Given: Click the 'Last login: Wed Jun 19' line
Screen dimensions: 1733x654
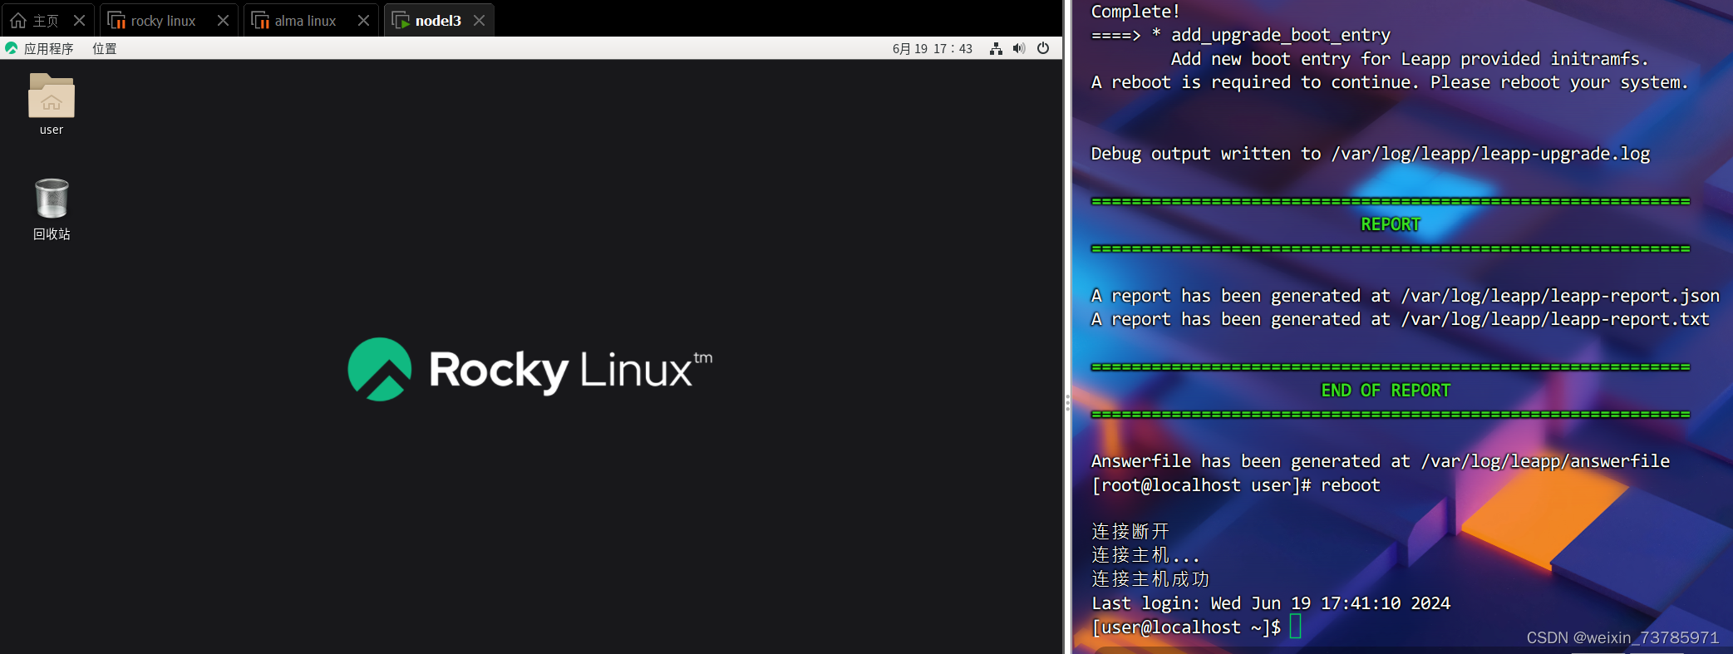Looking at the screenshot, I should tap(1270, 603).
